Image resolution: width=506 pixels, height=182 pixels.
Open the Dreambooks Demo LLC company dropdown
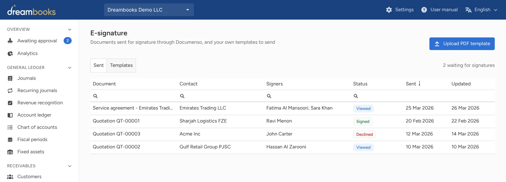149,10
